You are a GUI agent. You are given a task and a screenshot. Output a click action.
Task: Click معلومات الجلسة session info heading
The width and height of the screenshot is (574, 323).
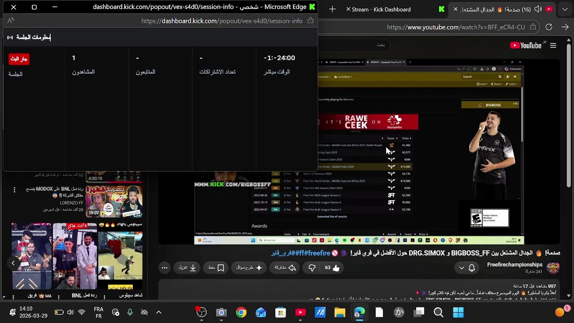pos(34,37)
